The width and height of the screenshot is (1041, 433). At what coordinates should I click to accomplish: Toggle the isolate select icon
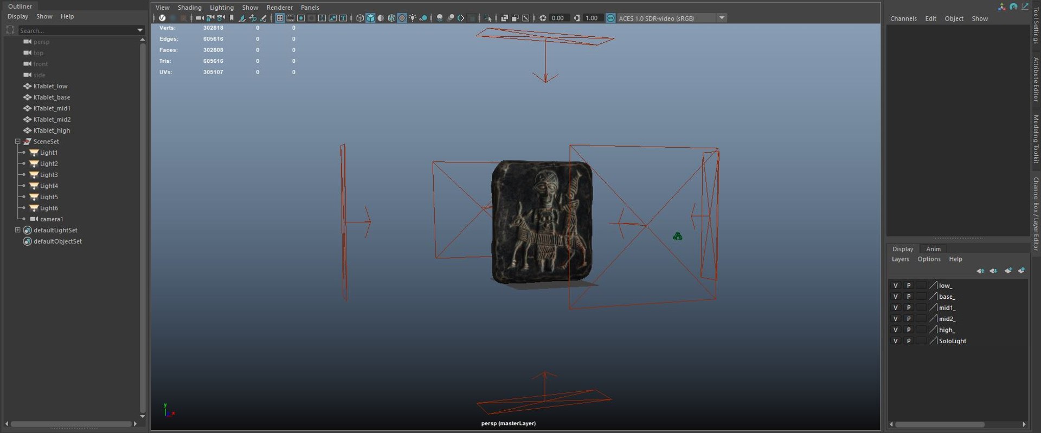(487, 18)
